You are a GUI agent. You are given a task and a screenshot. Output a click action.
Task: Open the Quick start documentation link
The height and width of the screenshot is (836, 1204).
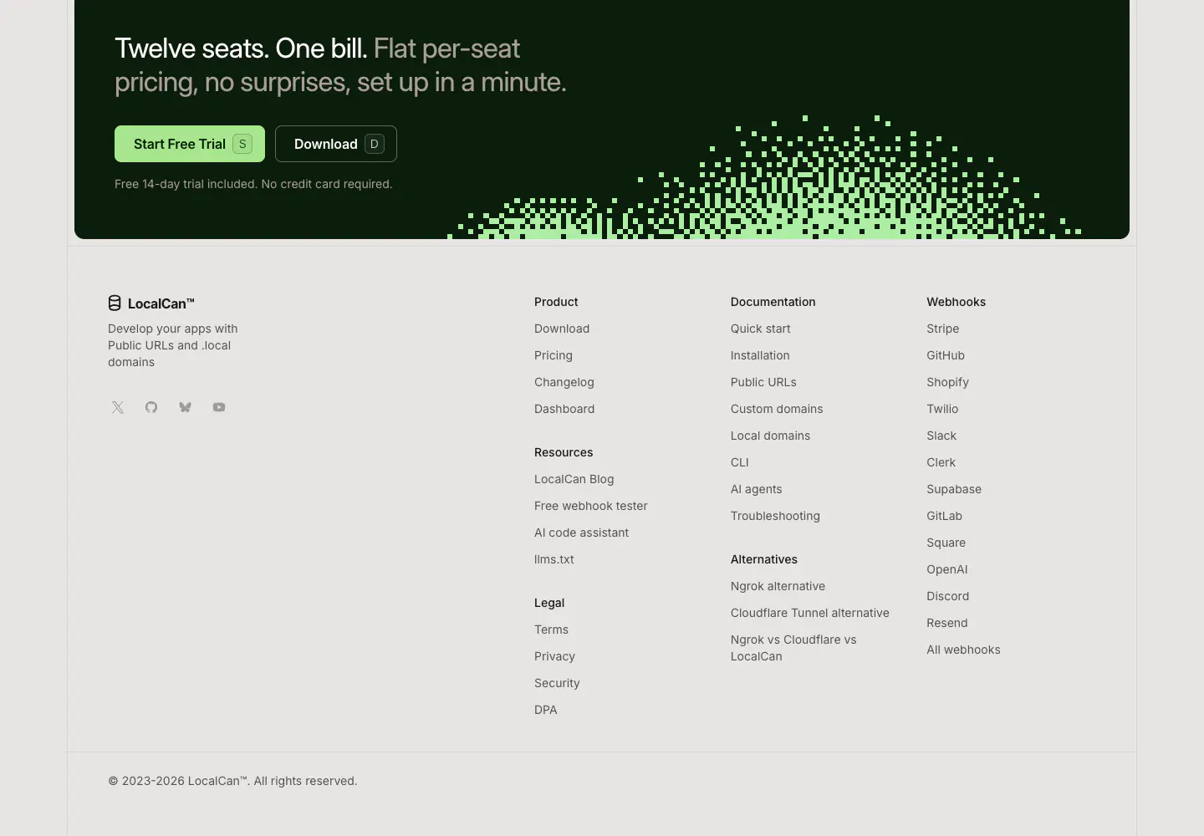click(761, 329)
